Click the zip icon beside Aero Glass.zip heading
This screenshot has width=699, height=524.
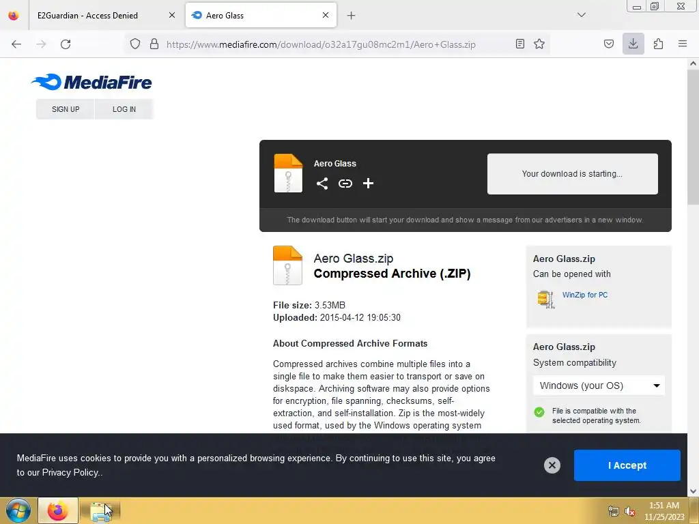coord(287,265)
